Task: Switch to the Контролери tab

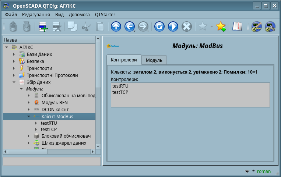Action: point(124,60)
